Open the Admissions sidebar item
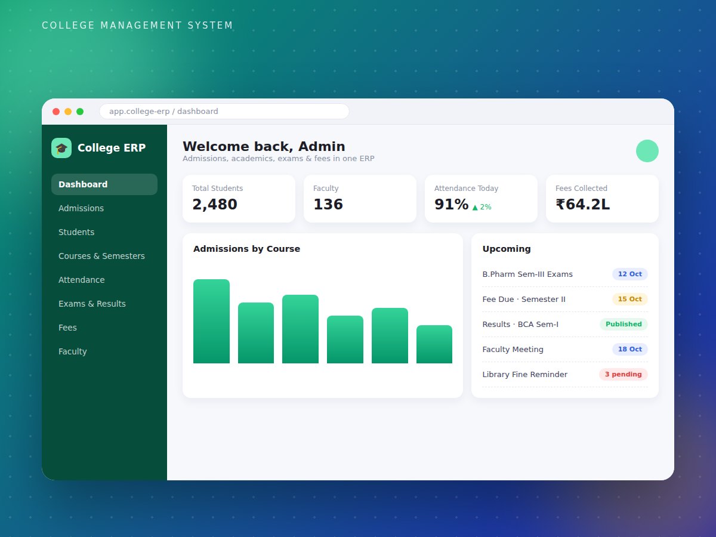716x537 pixels. pos(104,208)
